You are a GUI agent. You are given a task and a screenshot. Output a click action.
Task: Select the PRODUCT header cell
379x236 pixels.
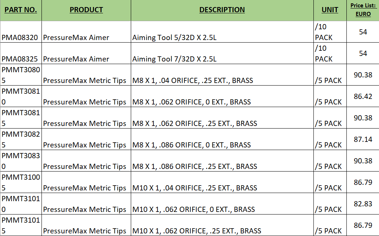[86, 10]
